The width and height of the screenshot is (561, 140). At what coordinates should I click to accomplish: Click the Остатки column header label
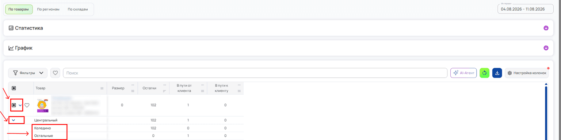point(149,88)
